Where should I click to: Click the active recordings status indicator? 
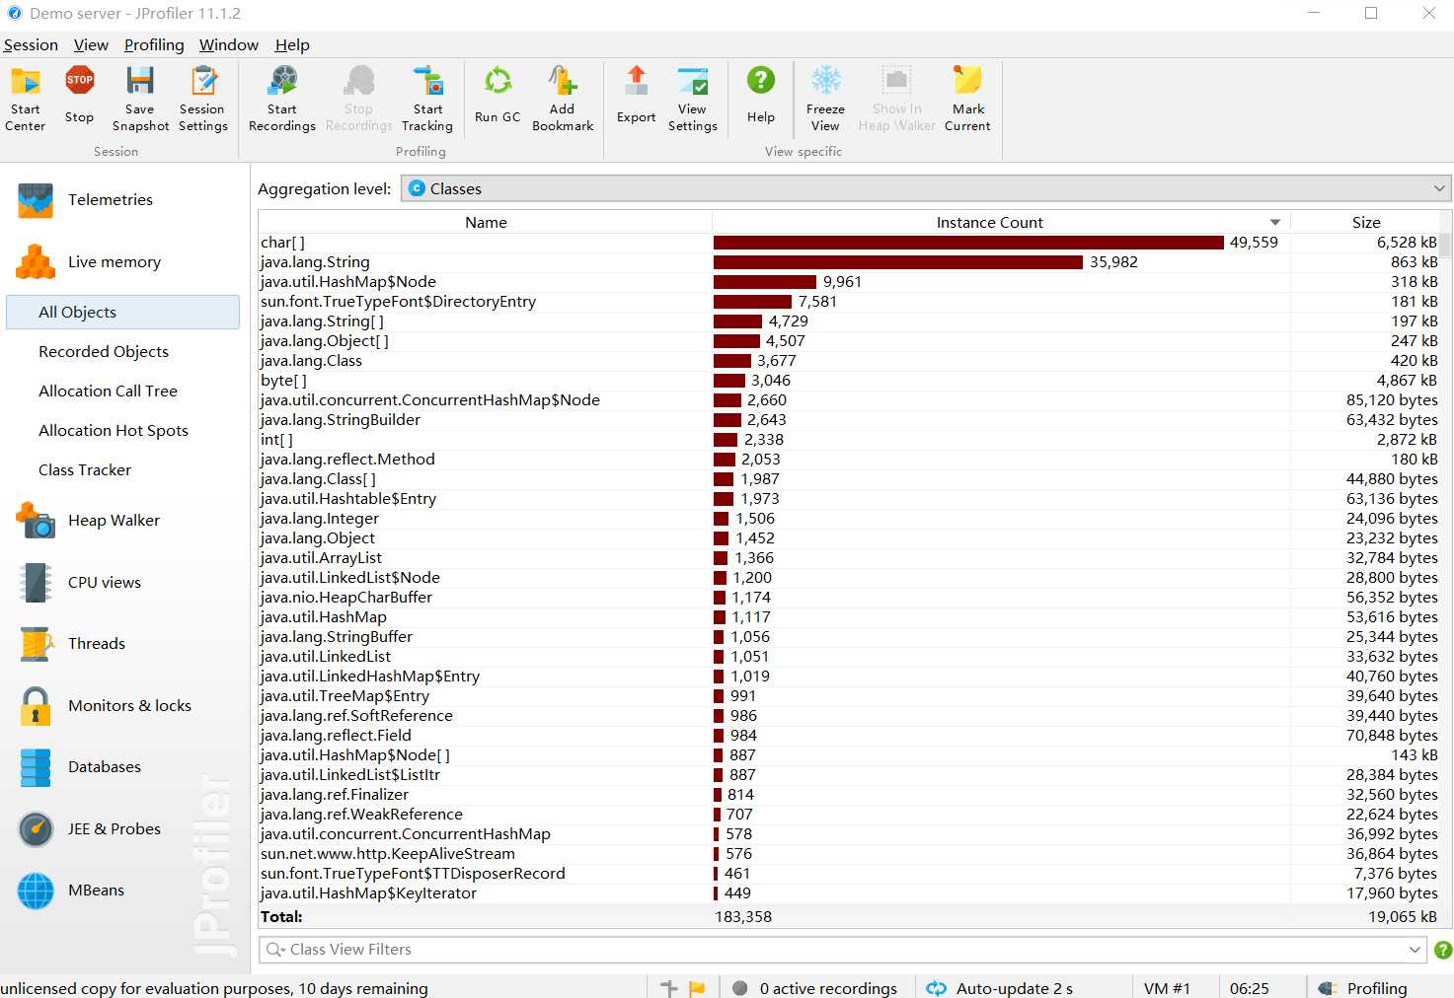(x=817, y=988)
